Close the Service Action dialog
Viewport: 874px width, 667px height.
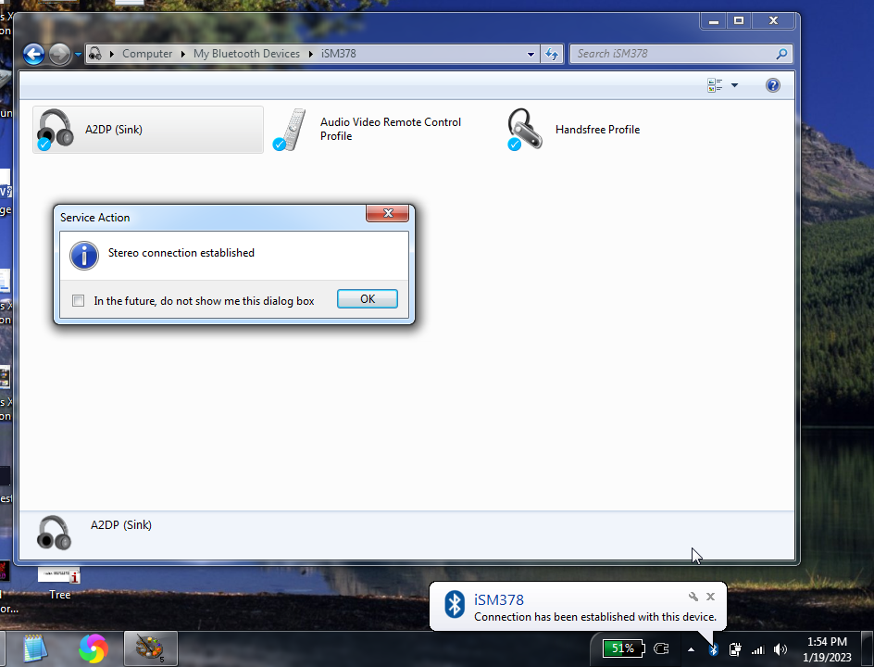coord(387,213)
